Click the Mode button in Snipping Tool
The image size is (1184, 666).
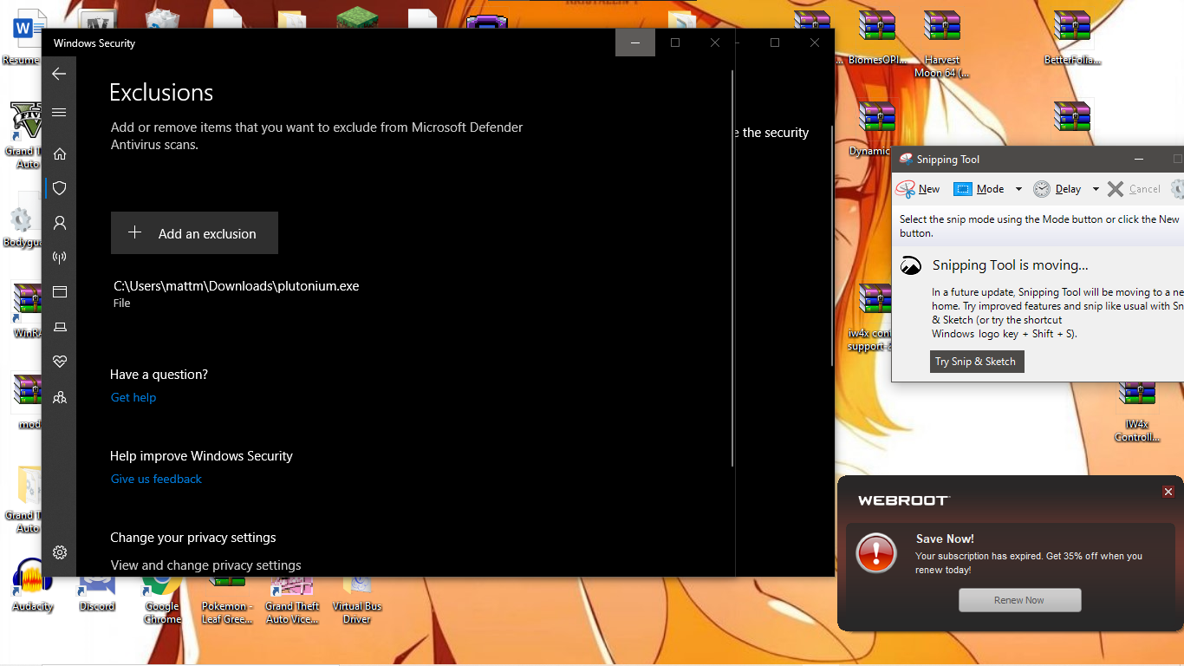point(979,189)
